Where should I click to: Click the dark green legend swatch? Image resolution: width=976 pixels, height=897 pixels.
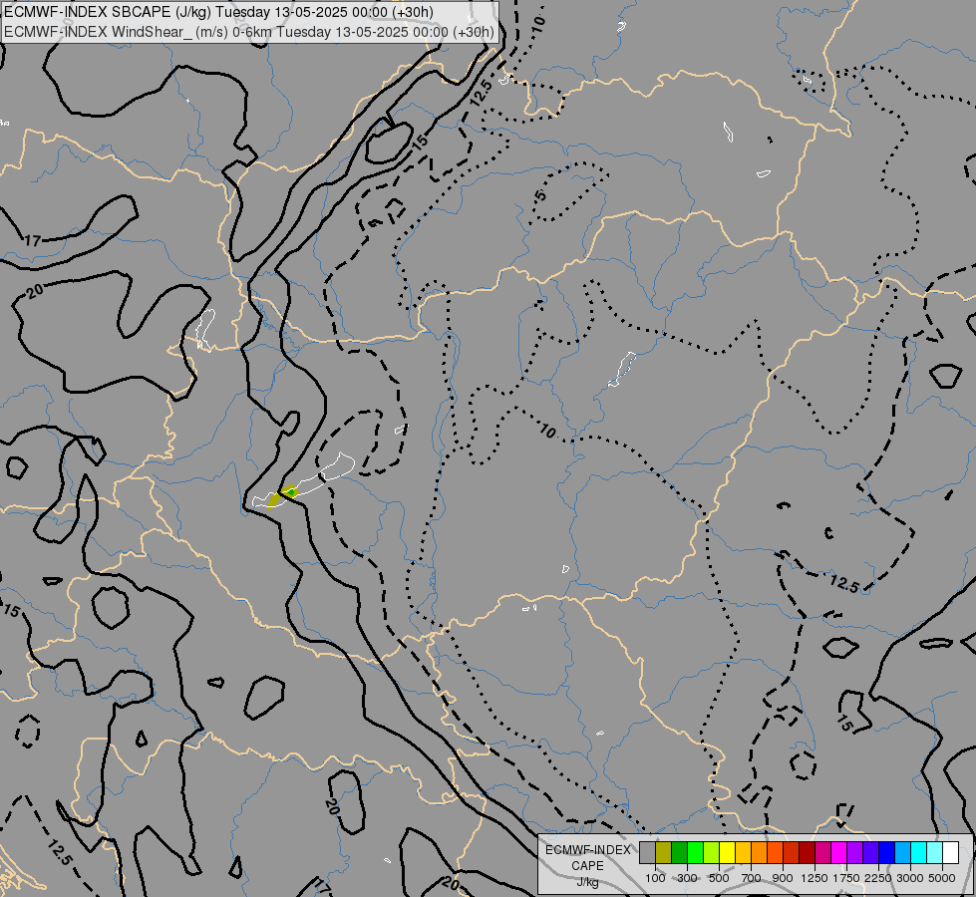[680, 852]
